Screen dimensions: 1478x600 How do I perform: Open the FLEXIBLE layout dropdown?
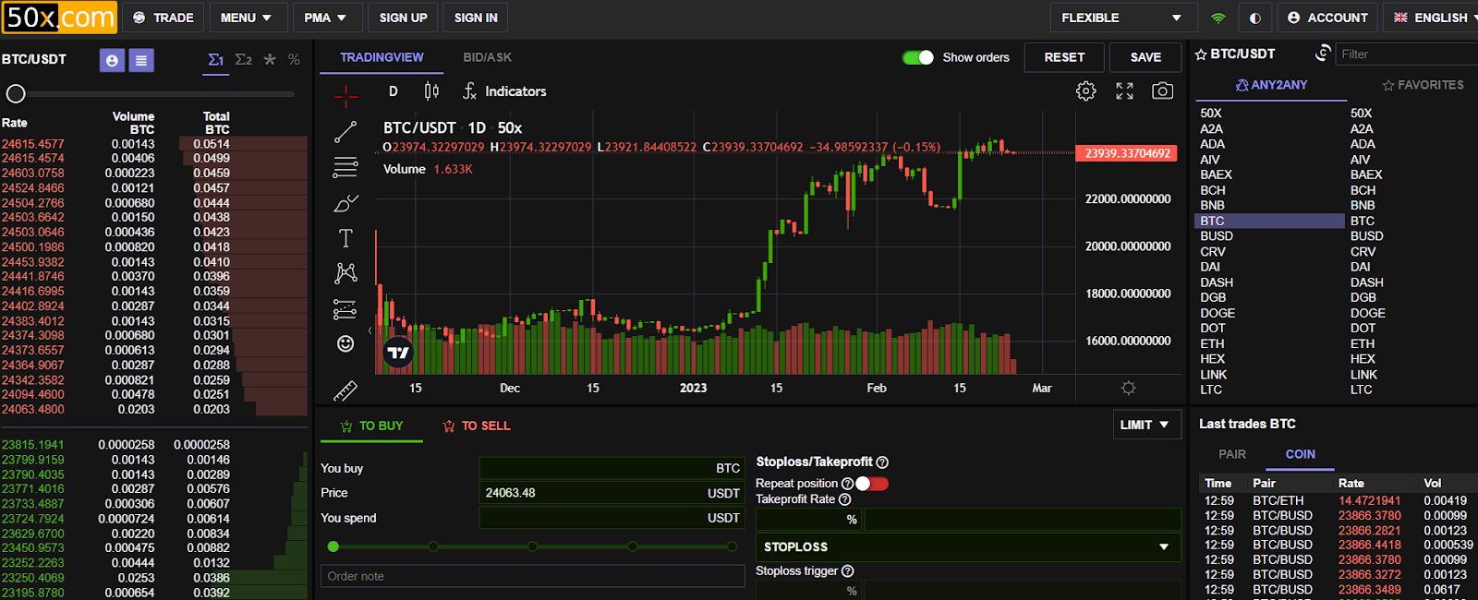pos(1121,18)
